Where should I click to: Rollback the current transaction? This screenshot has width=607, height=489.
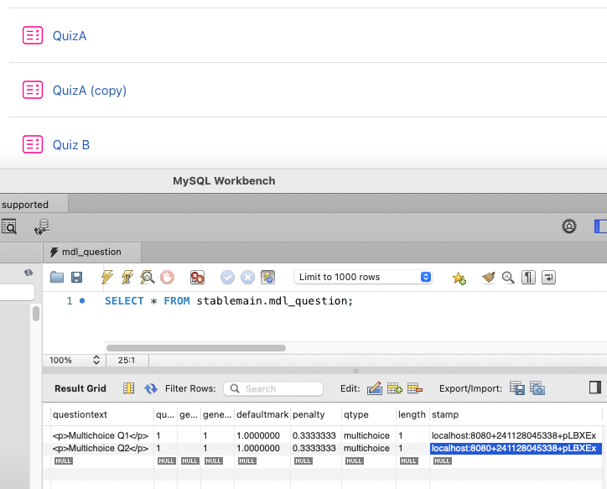tap(248, 278)
